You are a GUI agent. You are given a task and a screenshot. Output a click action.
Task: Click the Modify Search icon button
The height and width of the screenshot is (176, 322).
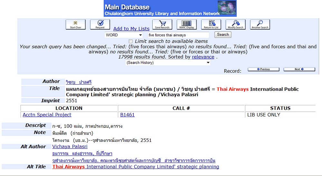coord(236,24)
